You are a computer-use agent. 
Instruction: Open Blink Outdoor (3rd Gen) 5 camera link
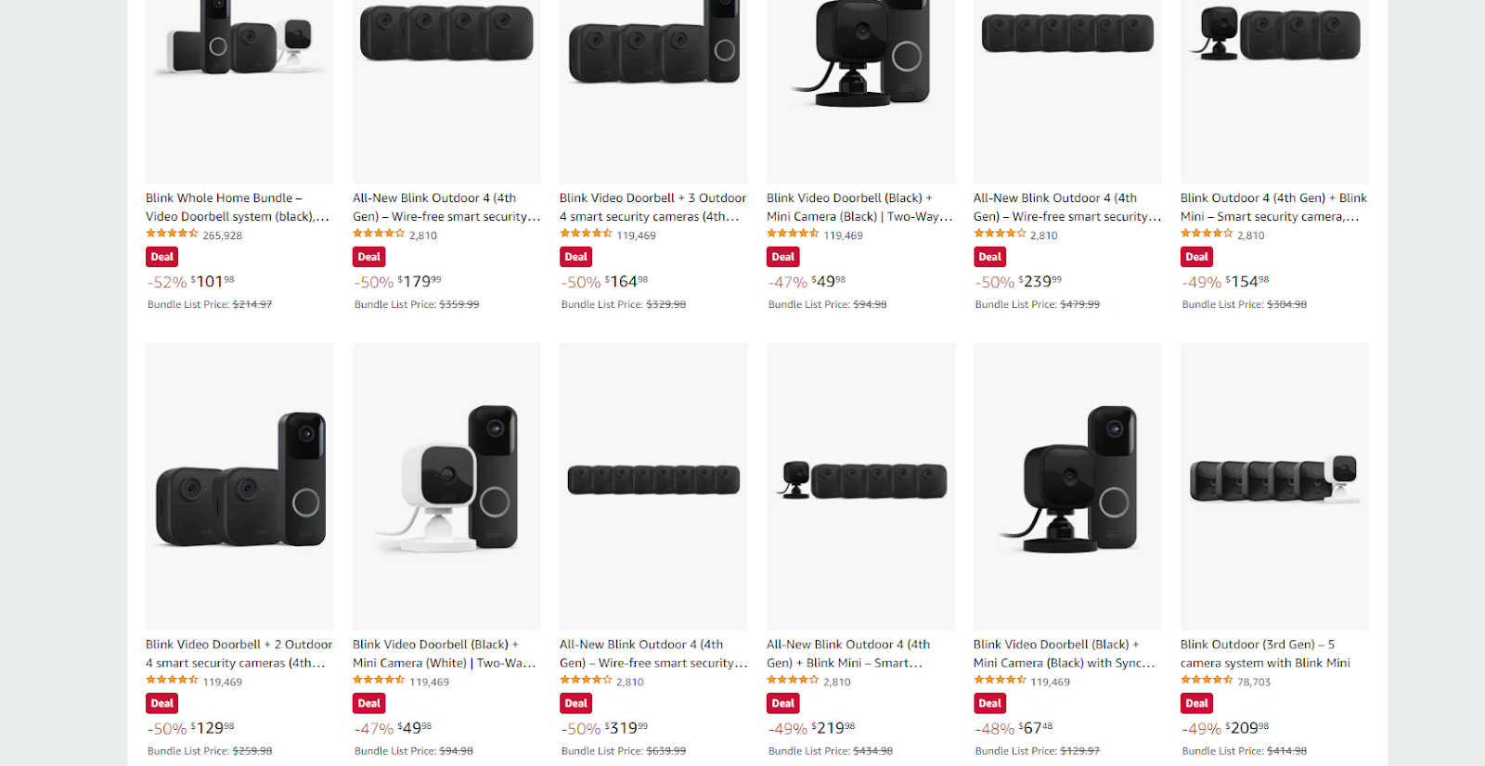point(1265,654)
